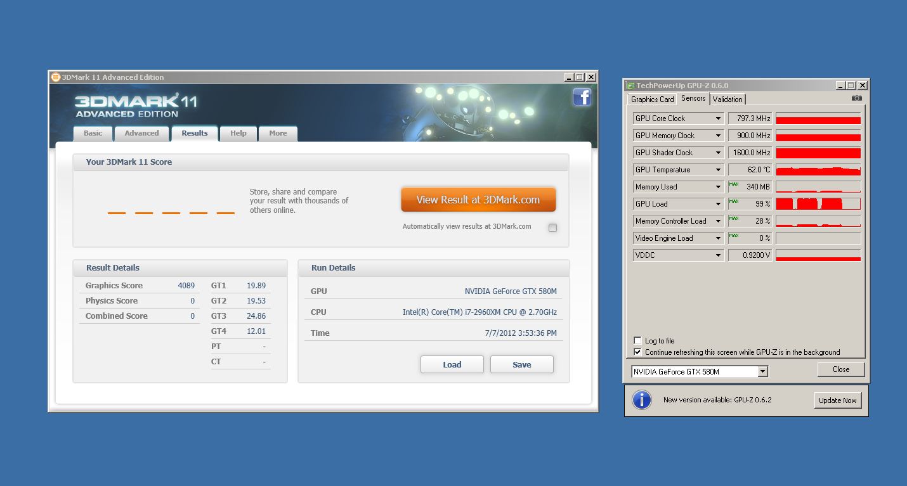Open the Memory Controller Load dropdown

click(x=718, y=221)
